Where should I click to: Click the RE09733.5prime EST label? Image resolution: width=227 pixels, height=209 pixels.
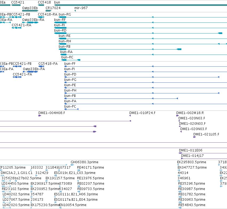coord(91,189)
